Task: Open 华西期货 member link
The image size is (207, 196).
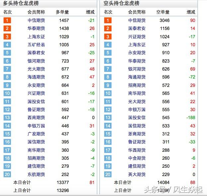Action: [x=137, y=150]
